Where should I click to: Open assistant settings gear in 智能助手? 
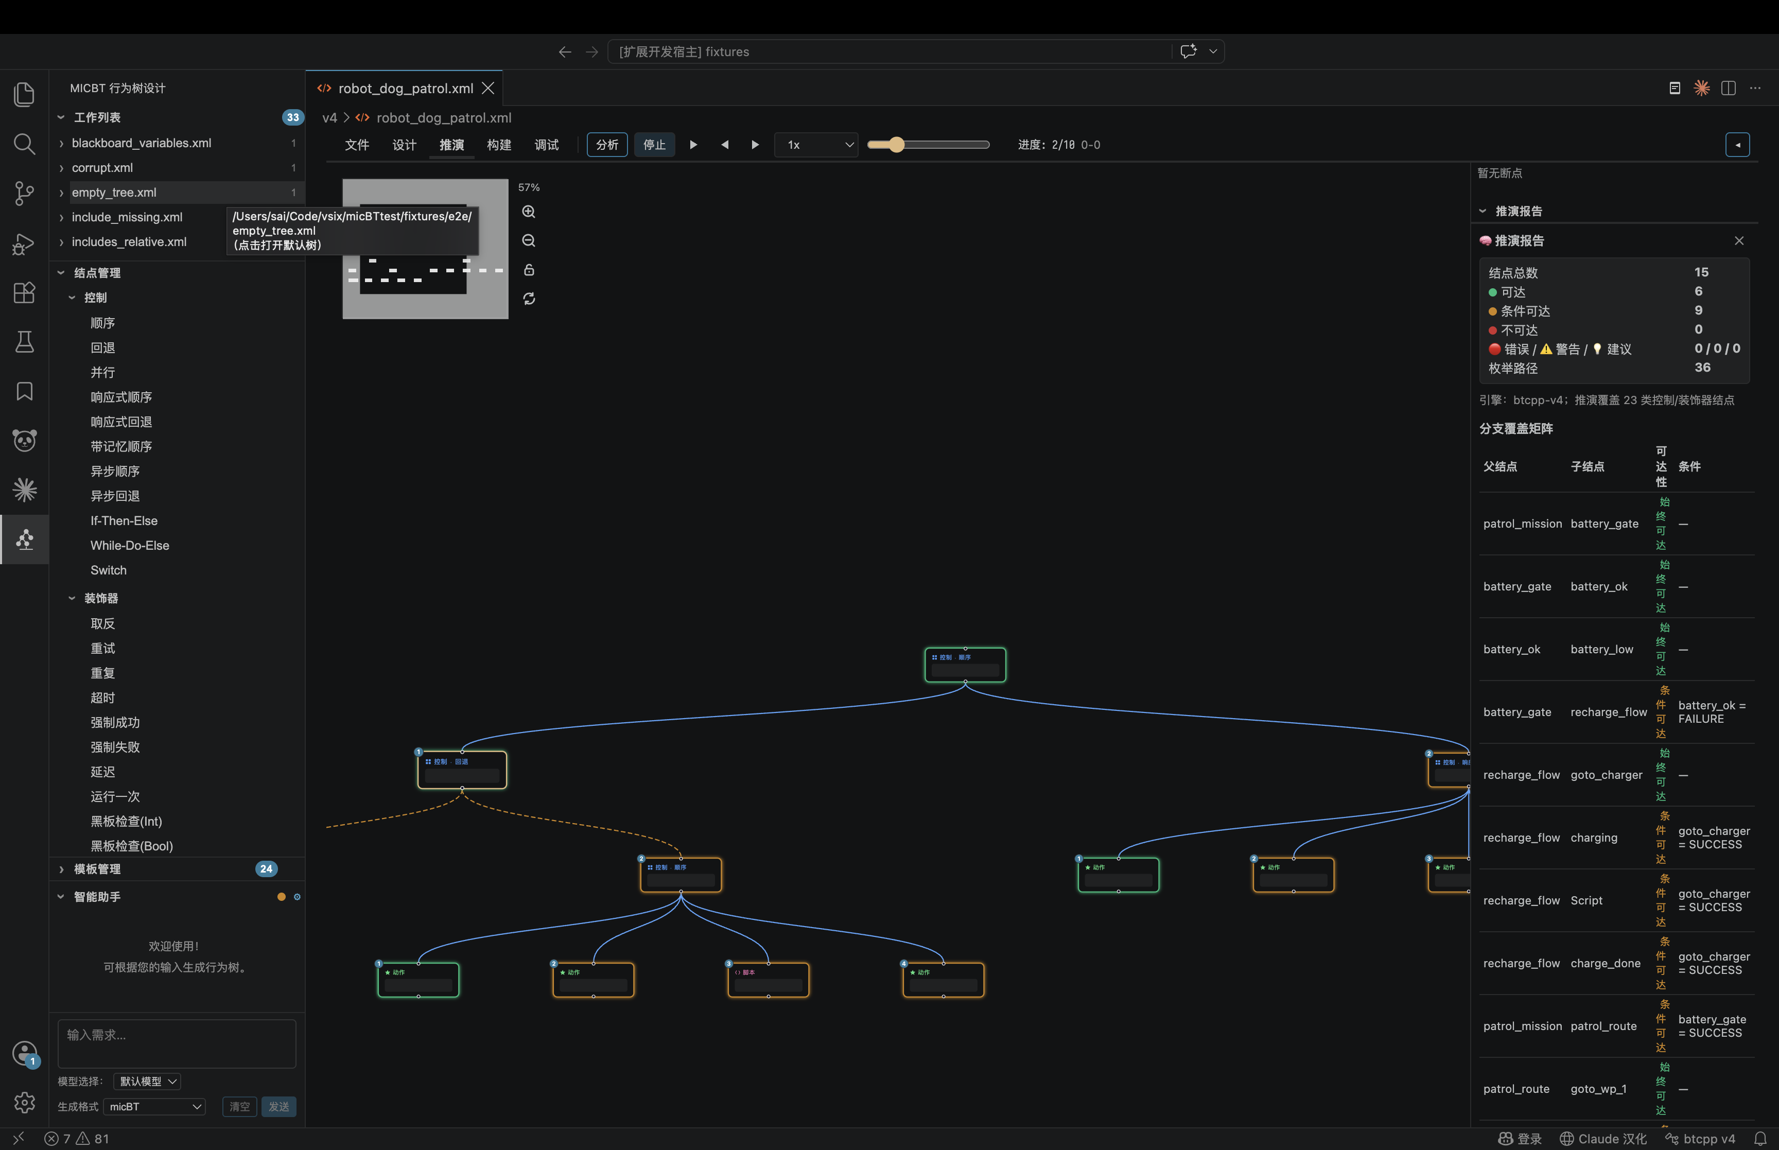click(297, 897)
